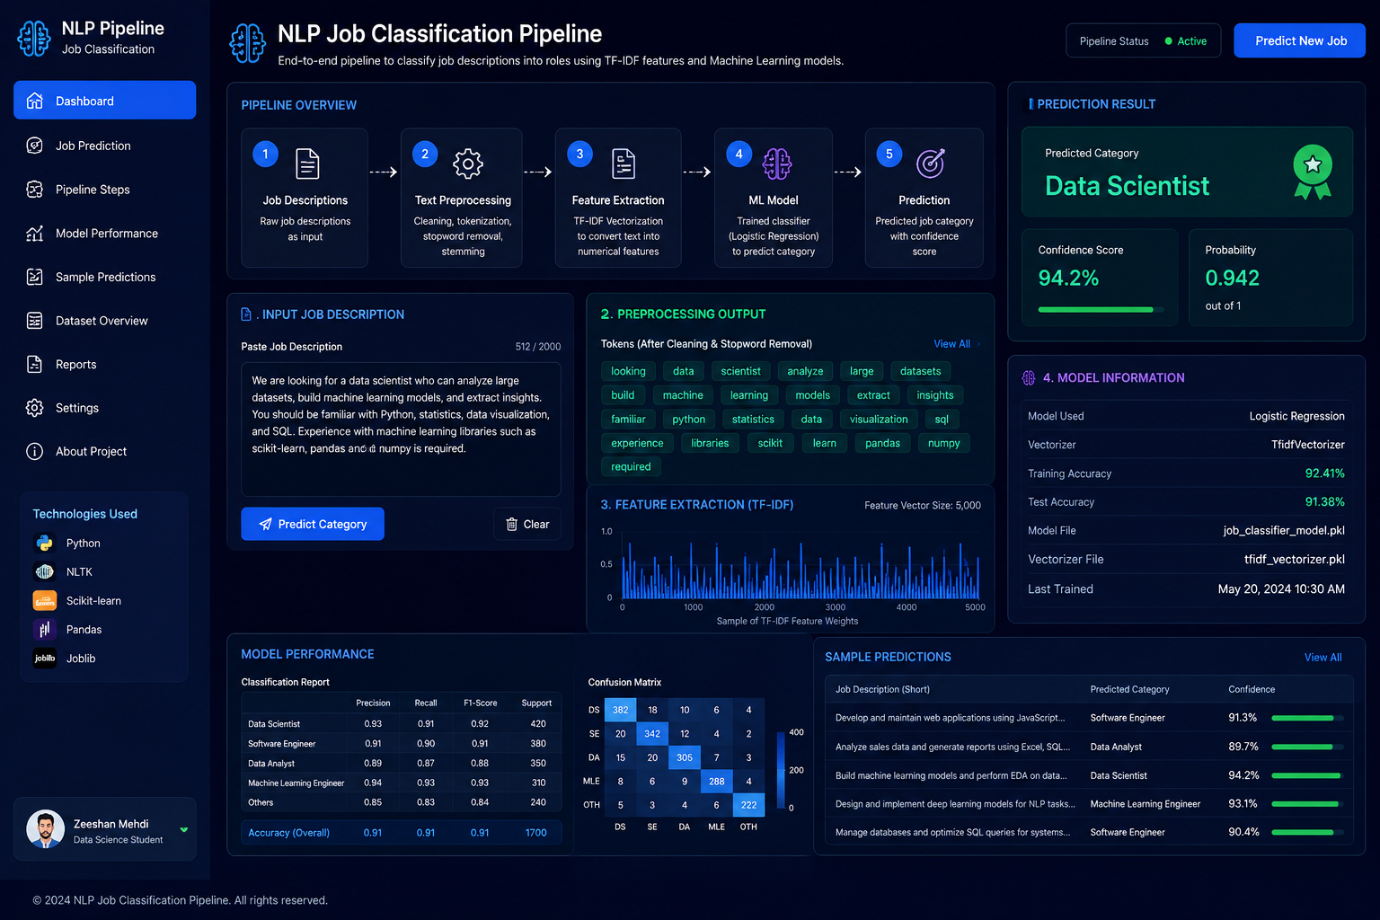
Task: Click the 382 cell in confusion matrix
Action: (x=620, y=710)
